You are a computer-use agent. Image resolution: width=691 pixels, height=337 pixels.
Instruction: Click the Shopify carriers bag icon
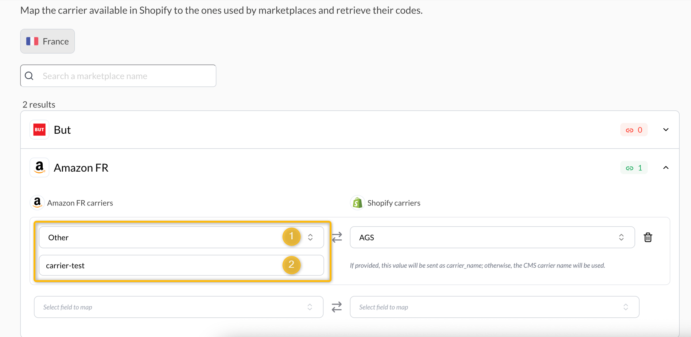[x=357, y=203]
